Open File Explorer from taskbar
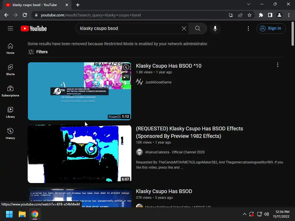 22,214
